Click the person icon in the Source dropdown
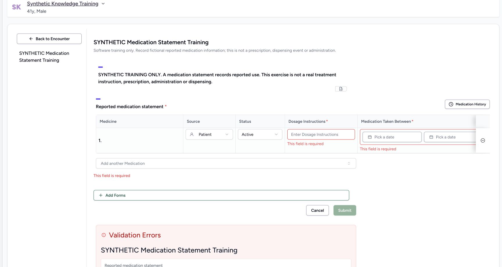This screenshot has width=502, height=267. (192, 135)
